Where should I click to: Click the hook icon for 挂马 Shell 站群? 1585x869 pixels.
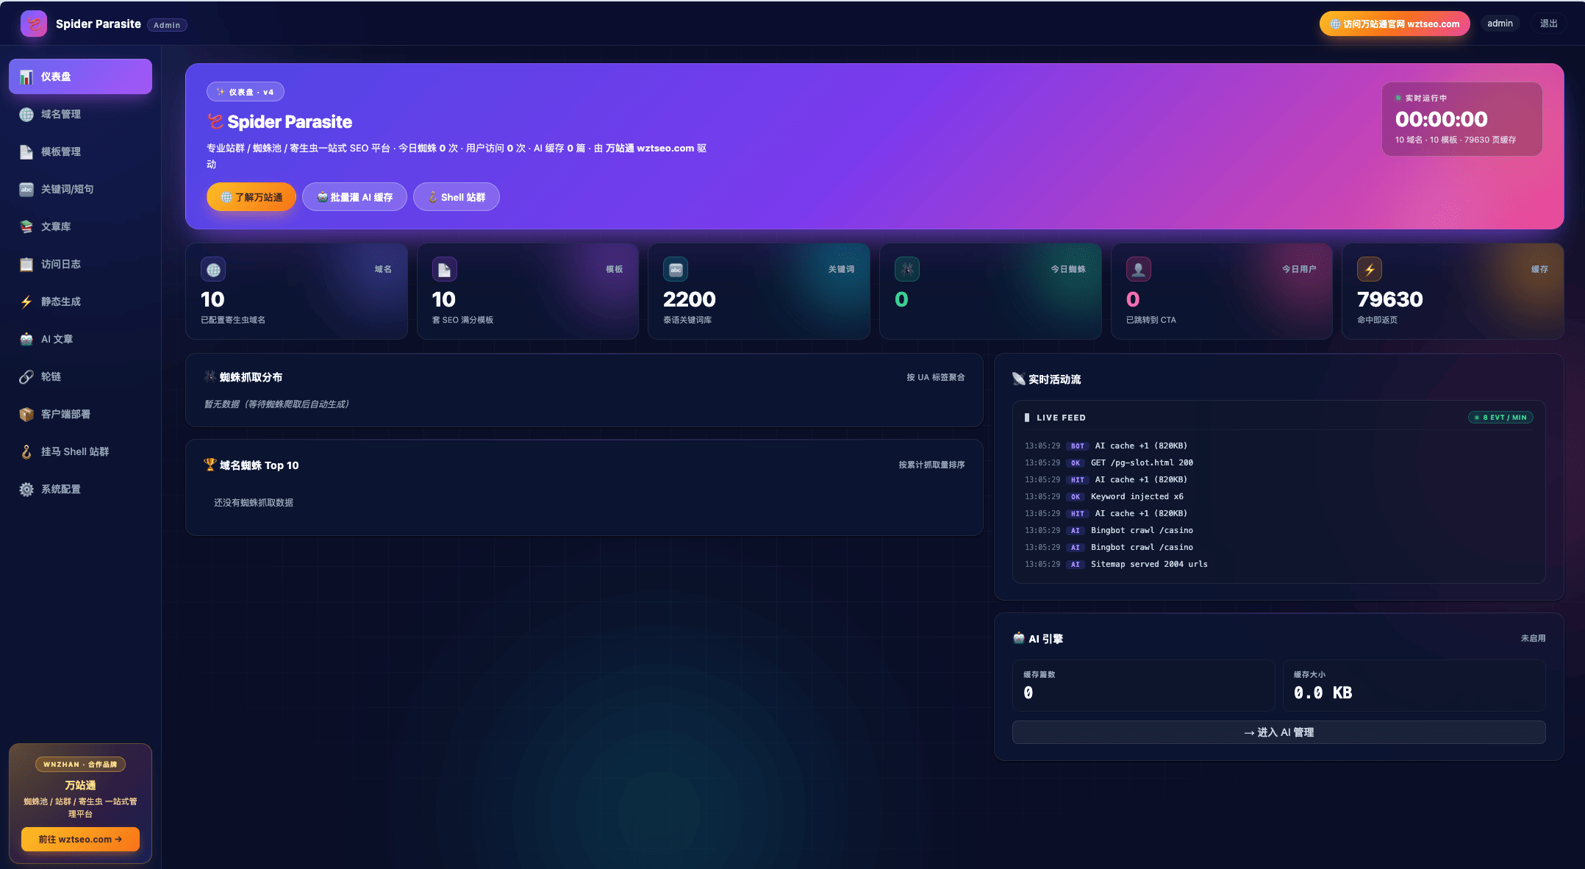coord(26,452)
